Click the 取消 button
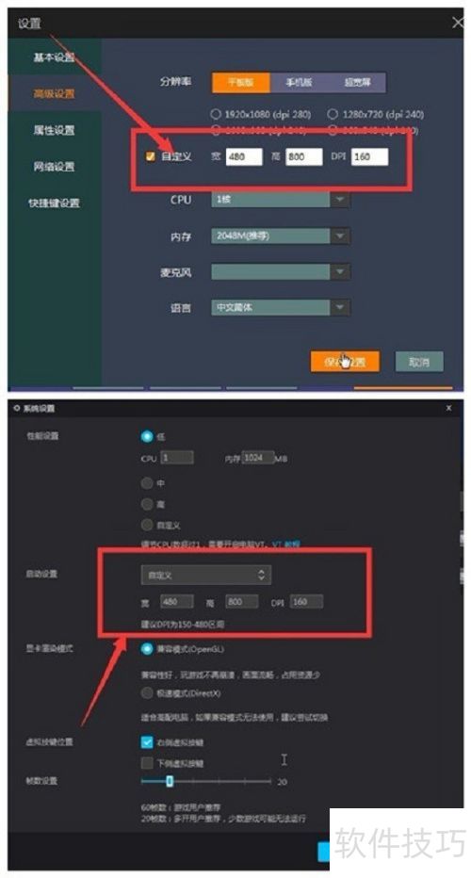471x878 pixels. click(x=419, y=363)
